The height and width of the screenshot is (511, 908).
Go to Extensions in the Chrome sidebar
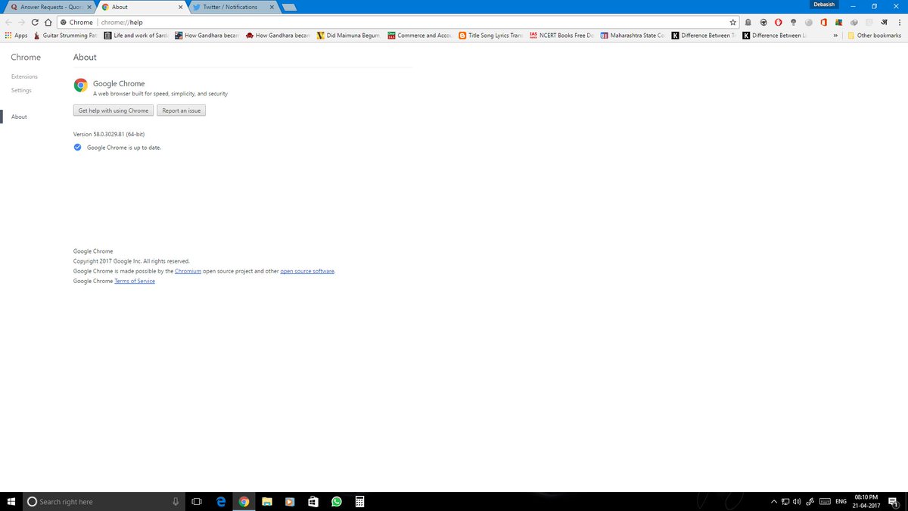[x=24, y=76]
